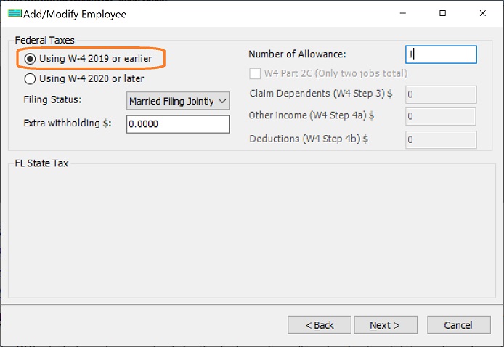Select Using W-4 2019 or earlier
The image size is (504, 347).
pos(31,58)
